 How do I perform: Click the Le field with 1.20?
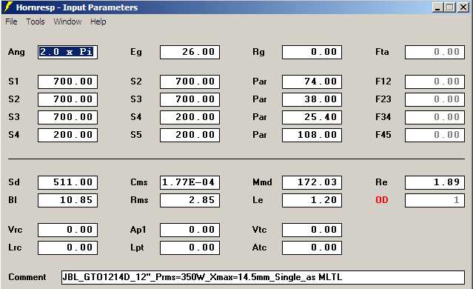pyautogui.click(x=312, y=200)
